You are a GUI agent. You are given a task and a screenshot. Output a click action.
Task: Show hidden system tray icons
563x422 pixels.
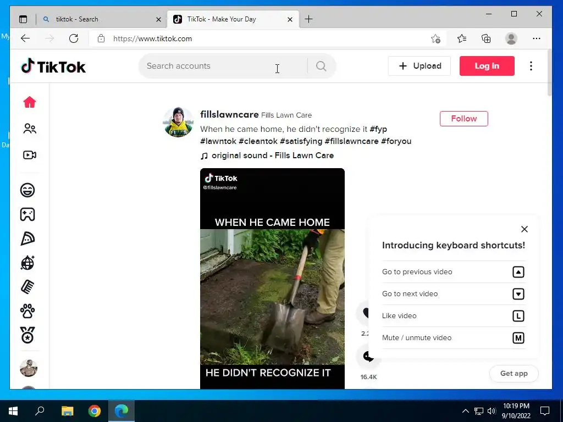[465, 411]
